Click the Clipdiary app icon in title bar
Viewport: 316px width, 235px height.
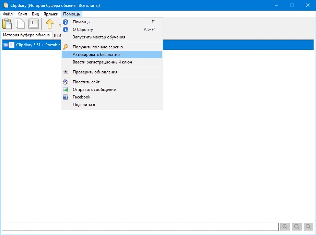(x=5, y=5)
